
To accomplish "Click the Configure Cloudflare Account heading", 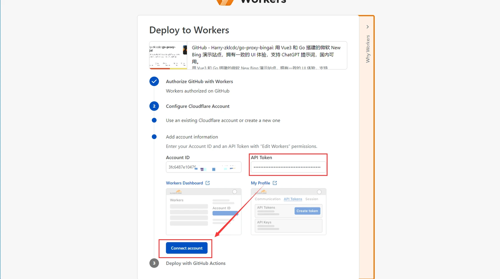I will tap(198, 106).
